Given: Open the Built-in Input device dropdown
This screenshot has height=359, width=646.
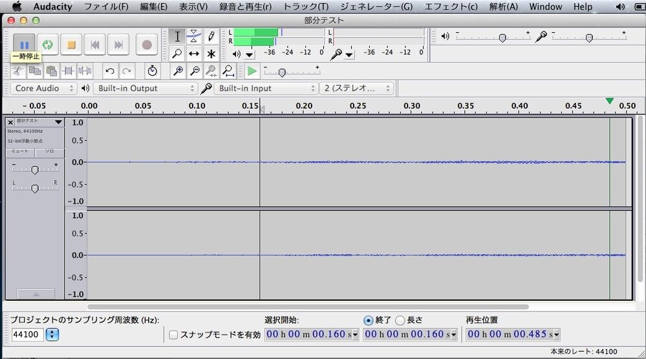Looking at the screenshot, I should coord(266,88).
